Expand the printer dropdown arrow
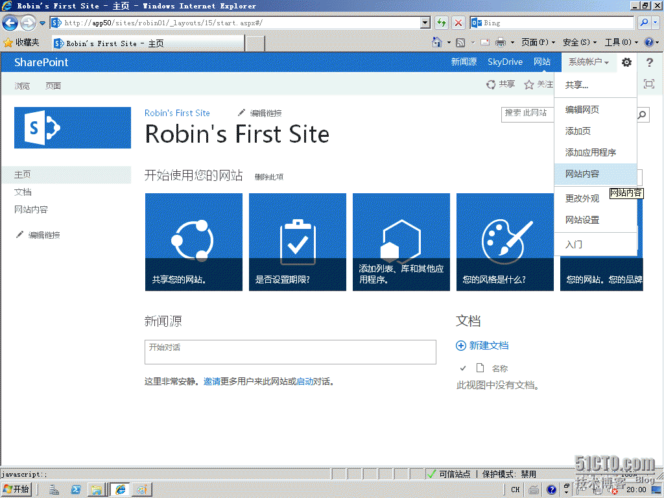Screen dimensions: 664x498 pyautogui.click(x=512, y=43)
